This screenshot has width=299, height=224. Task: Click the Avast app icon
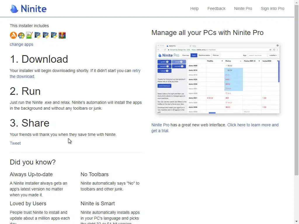13,35
